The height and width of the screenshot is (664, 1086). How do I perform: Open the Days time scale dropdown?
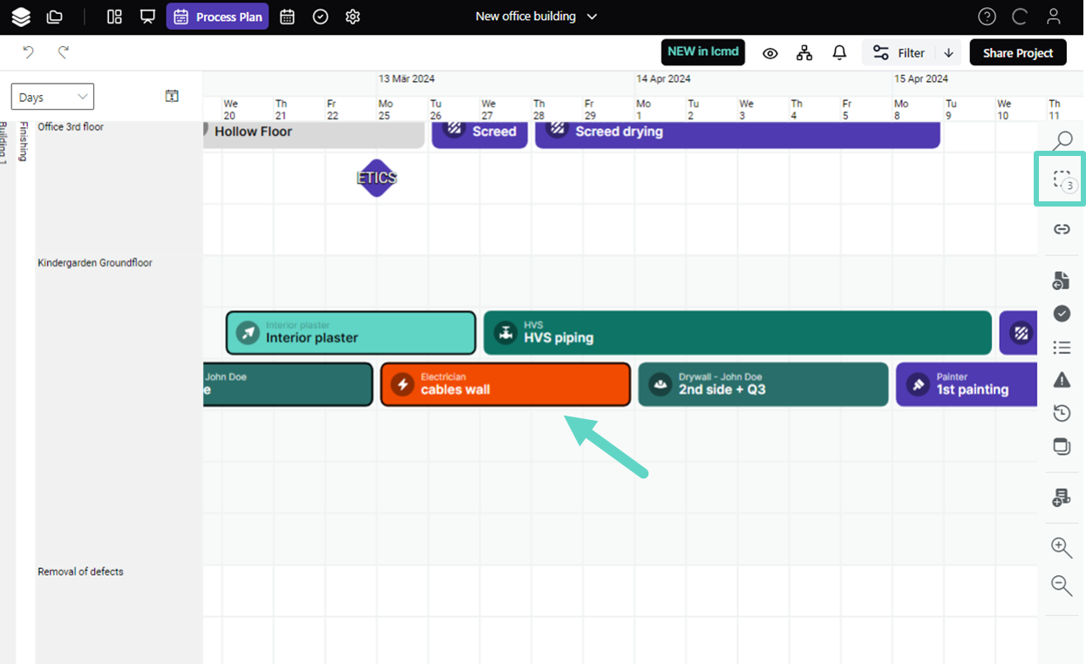52,97
